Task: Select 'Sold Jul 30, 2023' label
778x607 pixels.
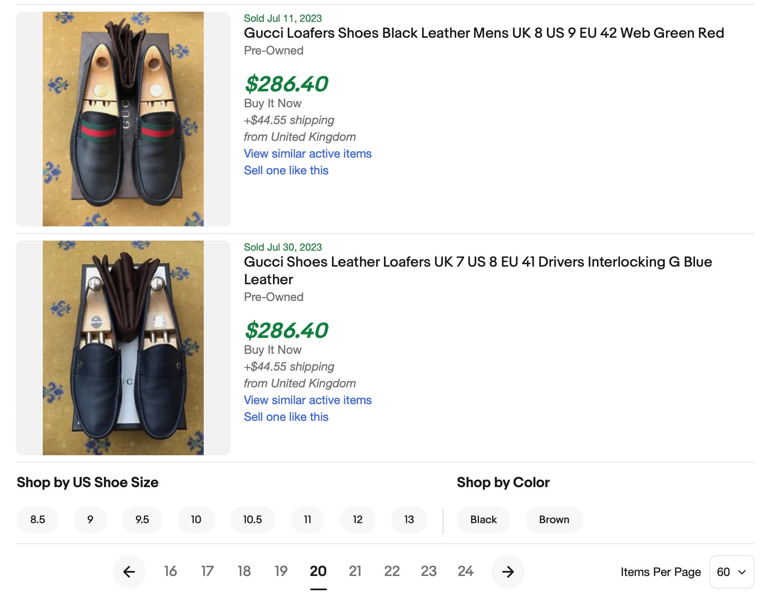Action: coord(283,247)
